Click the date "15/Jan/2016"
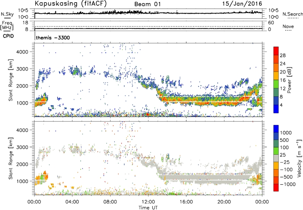The image size is (303, 210). pos(242,4)
